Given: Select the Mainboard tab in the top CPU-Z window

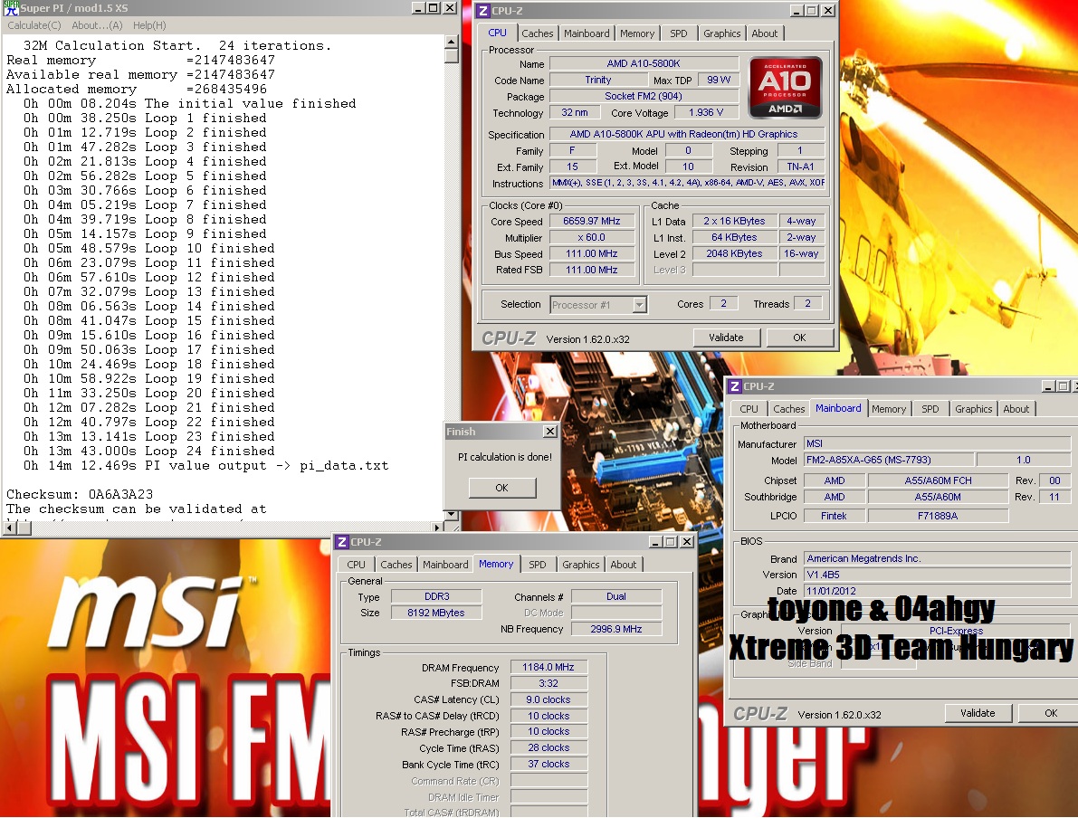Looking at the screenshot, I should [587, 33].
